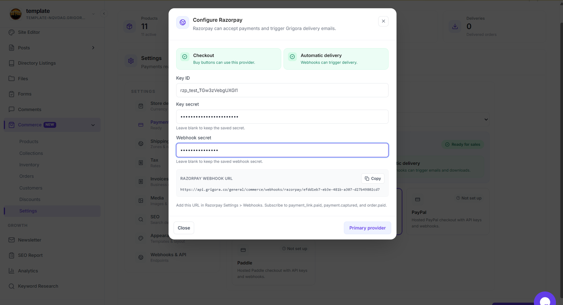The height and width of the screenshot is (305, 563).
Task: Click the SEO Report icon
Action: pos(11,255)
